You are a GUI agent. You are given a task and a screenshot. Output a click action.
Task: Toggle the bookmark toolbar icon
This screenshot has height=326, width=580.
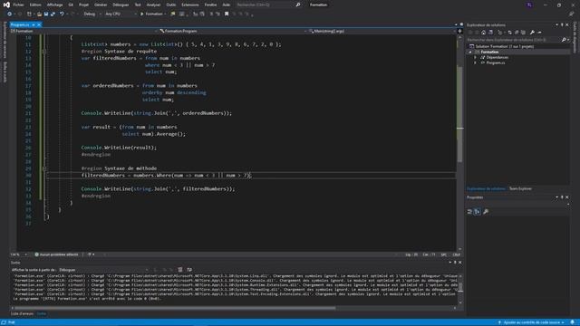point(227,14)
